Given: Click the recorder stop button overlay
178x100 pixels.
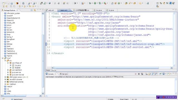Looking at the screenshot, I should 164,97.
